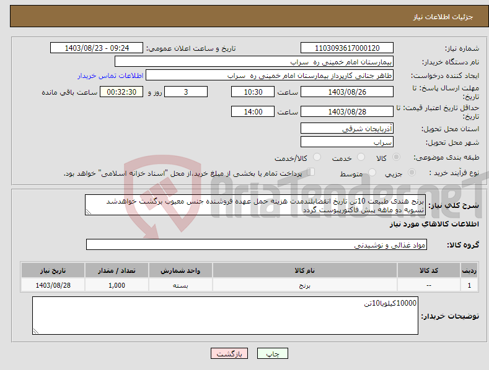This screenshot has width=489, height=370.
Task: Click the نام کالا column header
Action: (x=305, y=270)
